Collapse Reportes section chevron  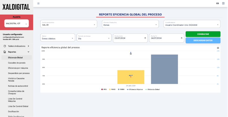(x=28, y=52)
